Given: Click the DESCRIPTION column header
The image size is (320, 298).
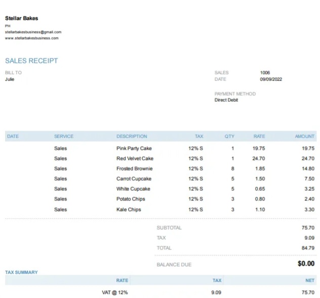Looking at the screenshot, I should [132, 136].
